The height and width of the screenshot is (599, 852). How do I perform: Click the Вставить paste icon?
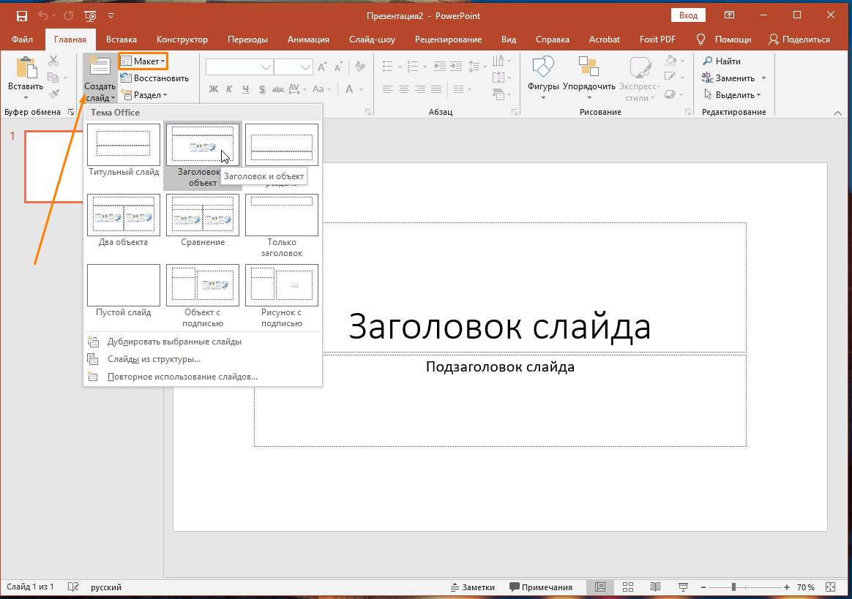coord(26,68)
